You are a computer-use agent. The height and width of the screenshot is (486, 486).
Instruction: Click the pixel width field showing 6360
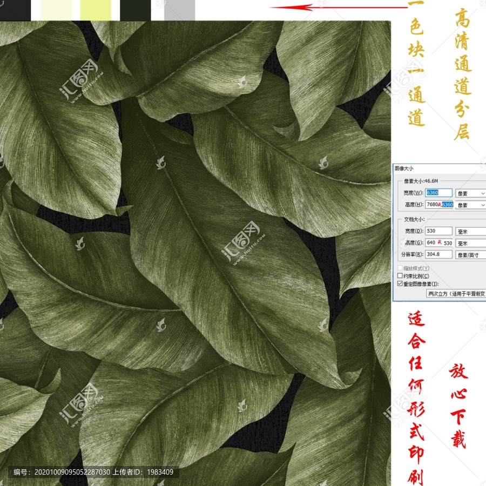coord(438,192)
